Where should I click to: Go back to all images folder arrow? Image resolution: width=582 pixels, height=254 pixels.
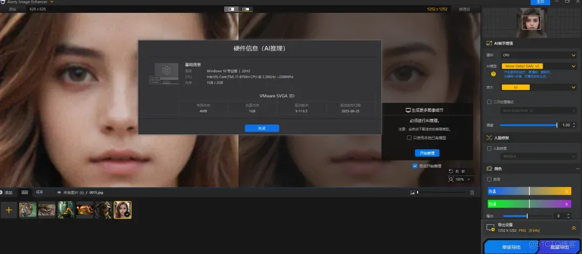point(59,193)
